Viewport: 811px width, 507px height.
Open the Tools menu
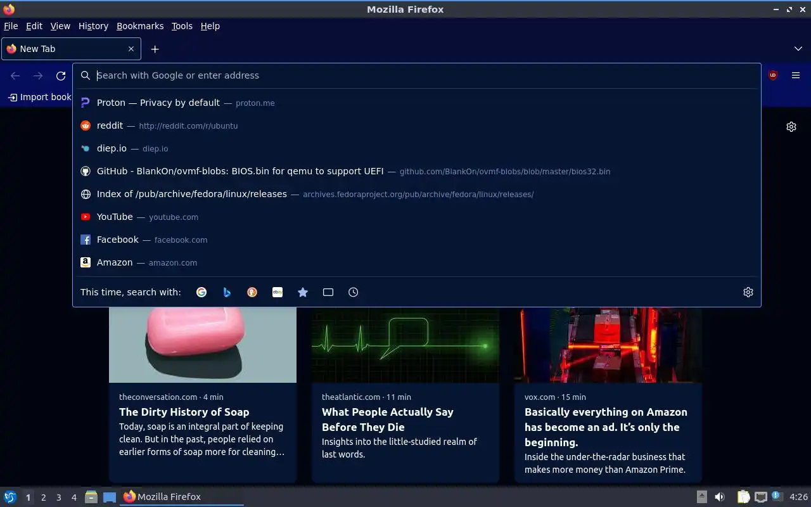(182, 26)
